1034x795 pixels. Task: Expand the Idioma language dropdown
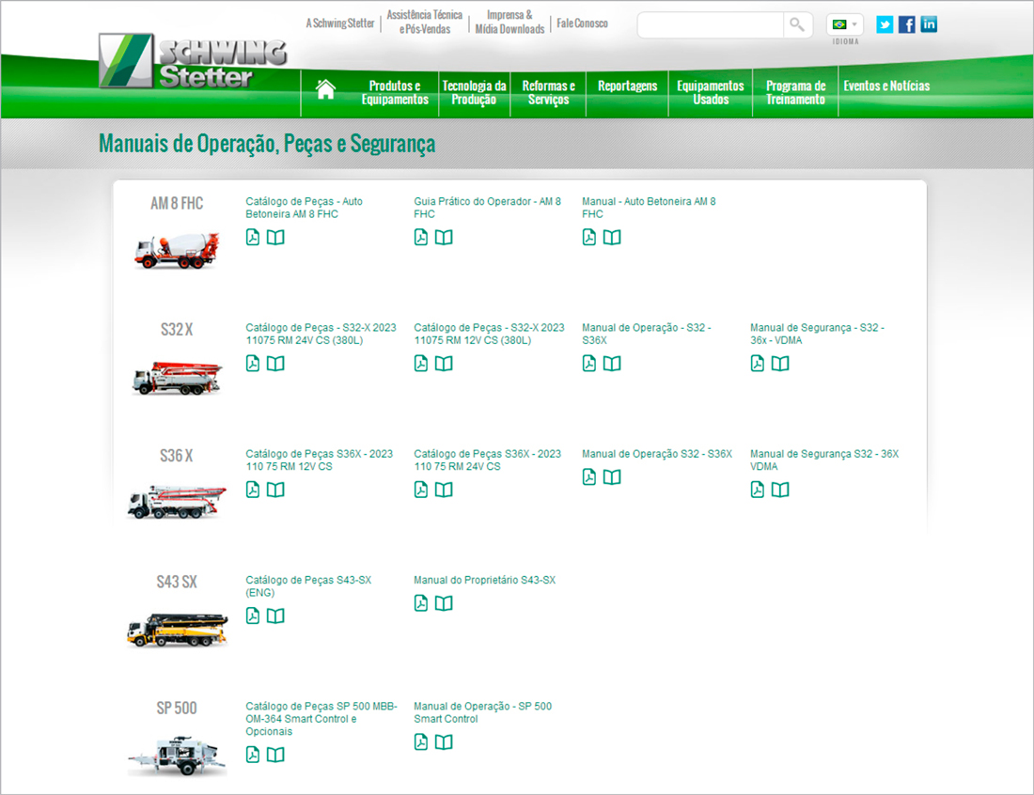coord(844,25)
